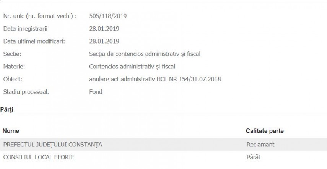This screenshot has width=327, height=169.
Task: Click the Obiect text anulare act administrativ HCL
Action: pyautogui.click(x=155, y=79)
